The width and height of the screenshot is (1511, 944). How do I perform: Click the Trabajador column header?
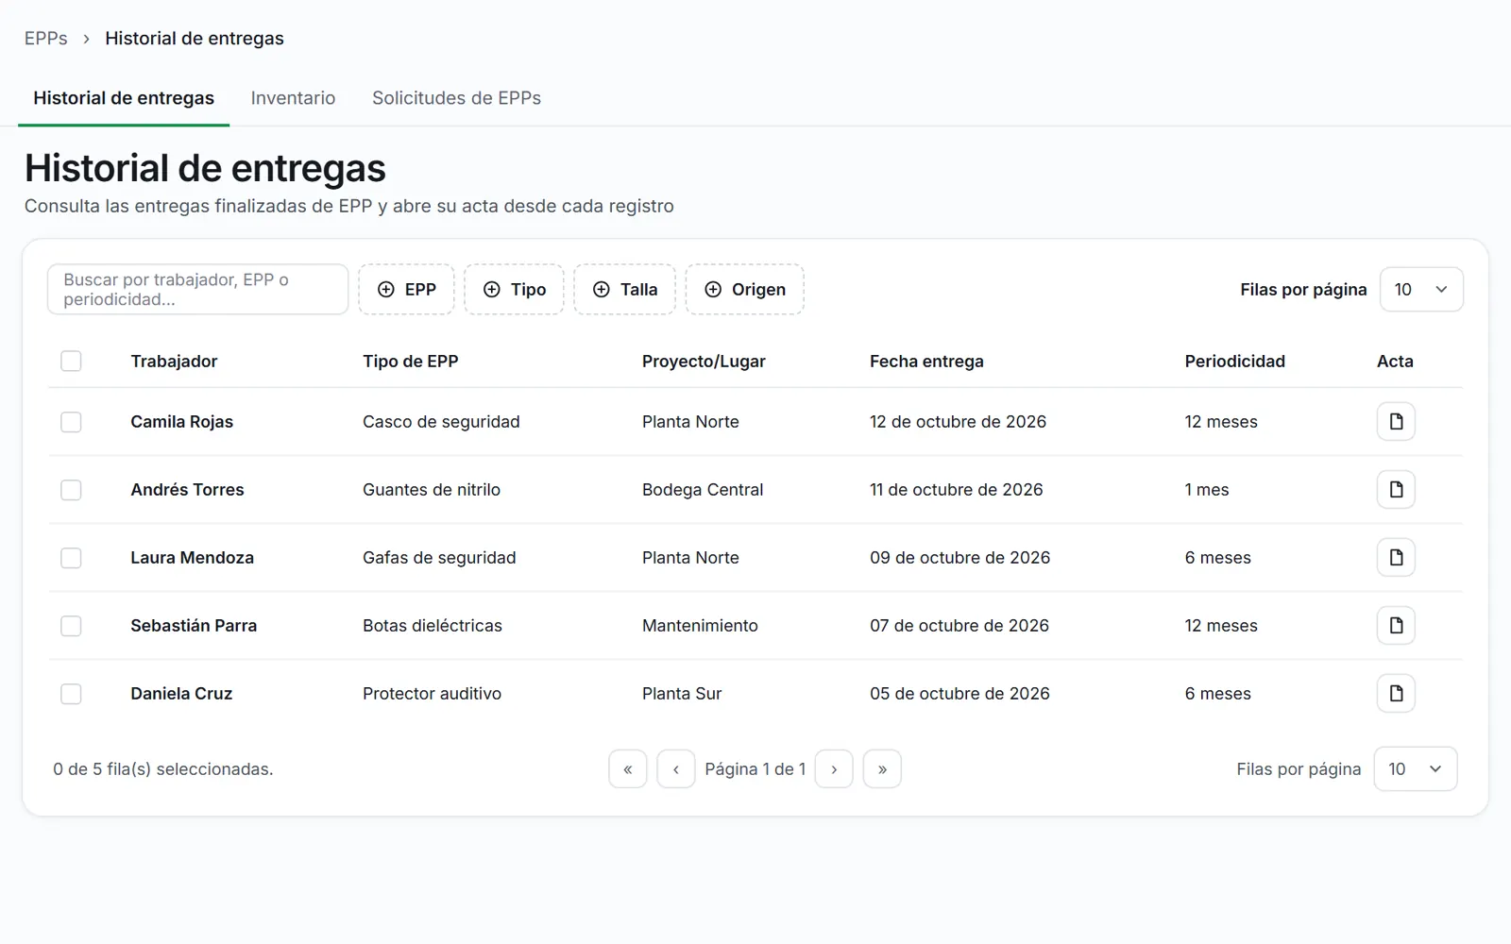(174, 361)
